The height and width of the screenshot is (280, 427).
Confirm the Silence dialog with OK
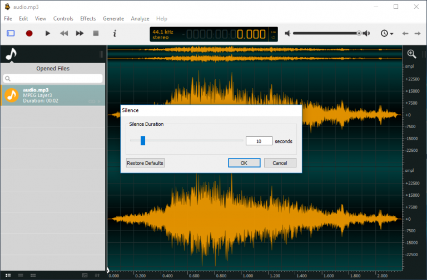[244, 163]
